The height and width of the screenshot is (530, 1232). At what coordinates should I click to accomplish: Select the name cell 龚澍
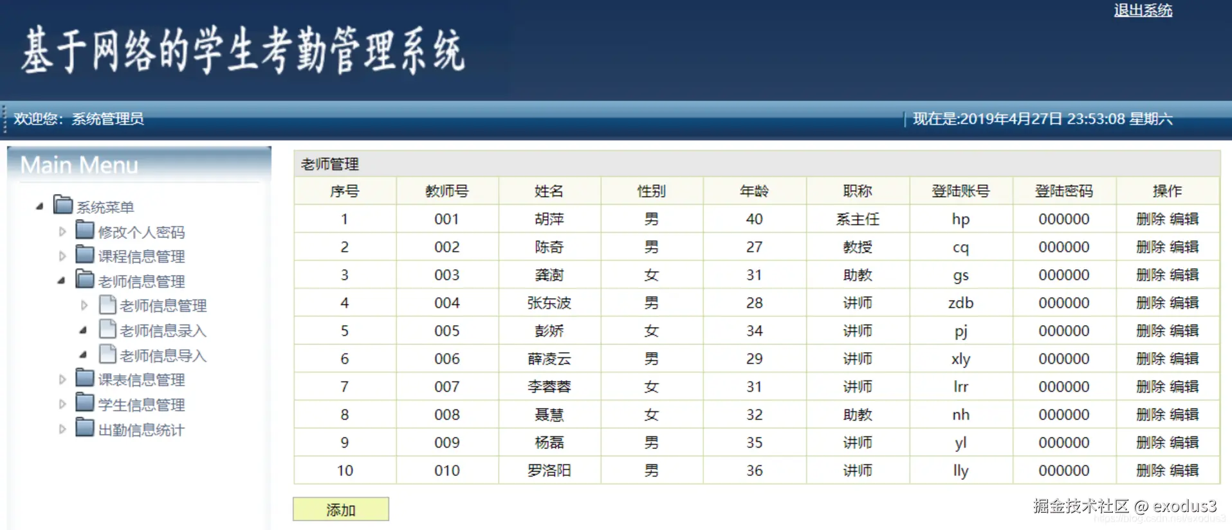pyautogui.click(x=549, y=275)
